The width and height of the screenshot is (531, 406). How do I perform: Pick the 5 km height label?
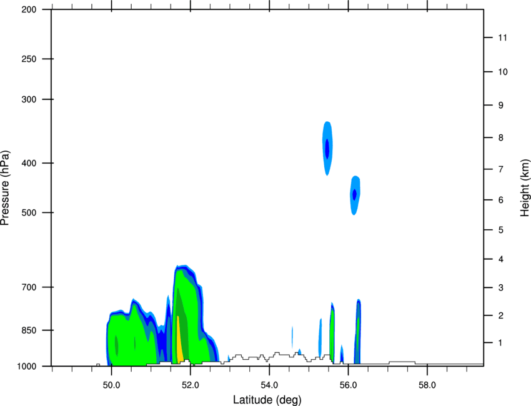pos(500,230)
